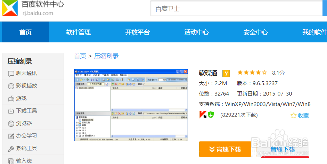Click the 办公学习 pencil icon
The height and width of the screenshot is (164, 327).
click(11, 136)
